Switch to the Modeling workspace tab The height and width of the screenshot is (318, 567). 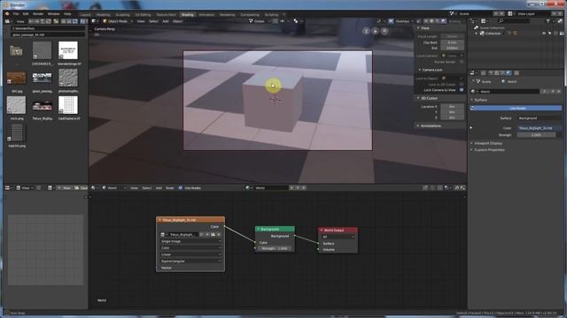tap(103, 15)
